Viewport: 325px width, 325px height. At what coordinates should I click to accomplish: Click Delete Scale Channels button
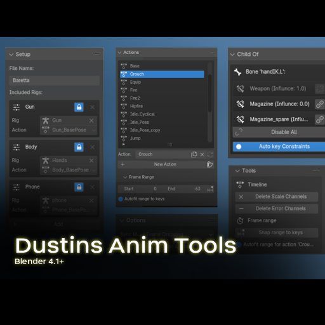point(277,197)
